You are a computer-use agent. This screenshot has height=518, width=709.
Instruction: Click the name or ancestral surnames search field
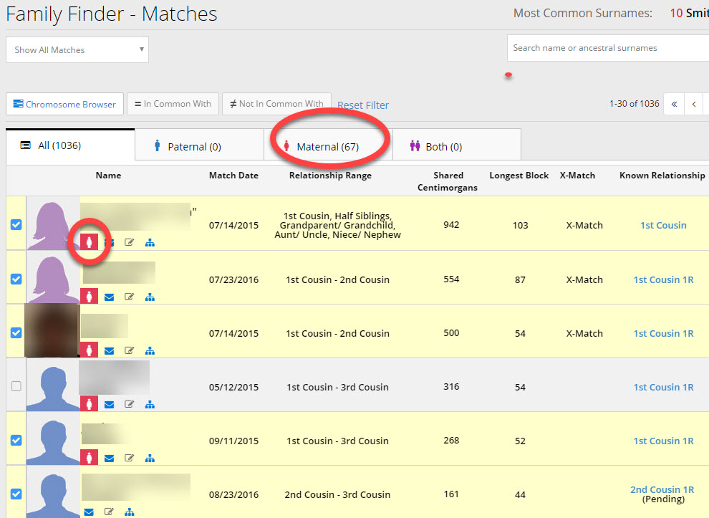(607, 48)
